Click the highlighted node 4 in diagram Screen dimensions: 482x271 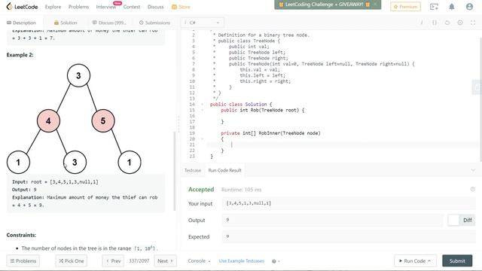pyautogui.click(x=48, y=120)
